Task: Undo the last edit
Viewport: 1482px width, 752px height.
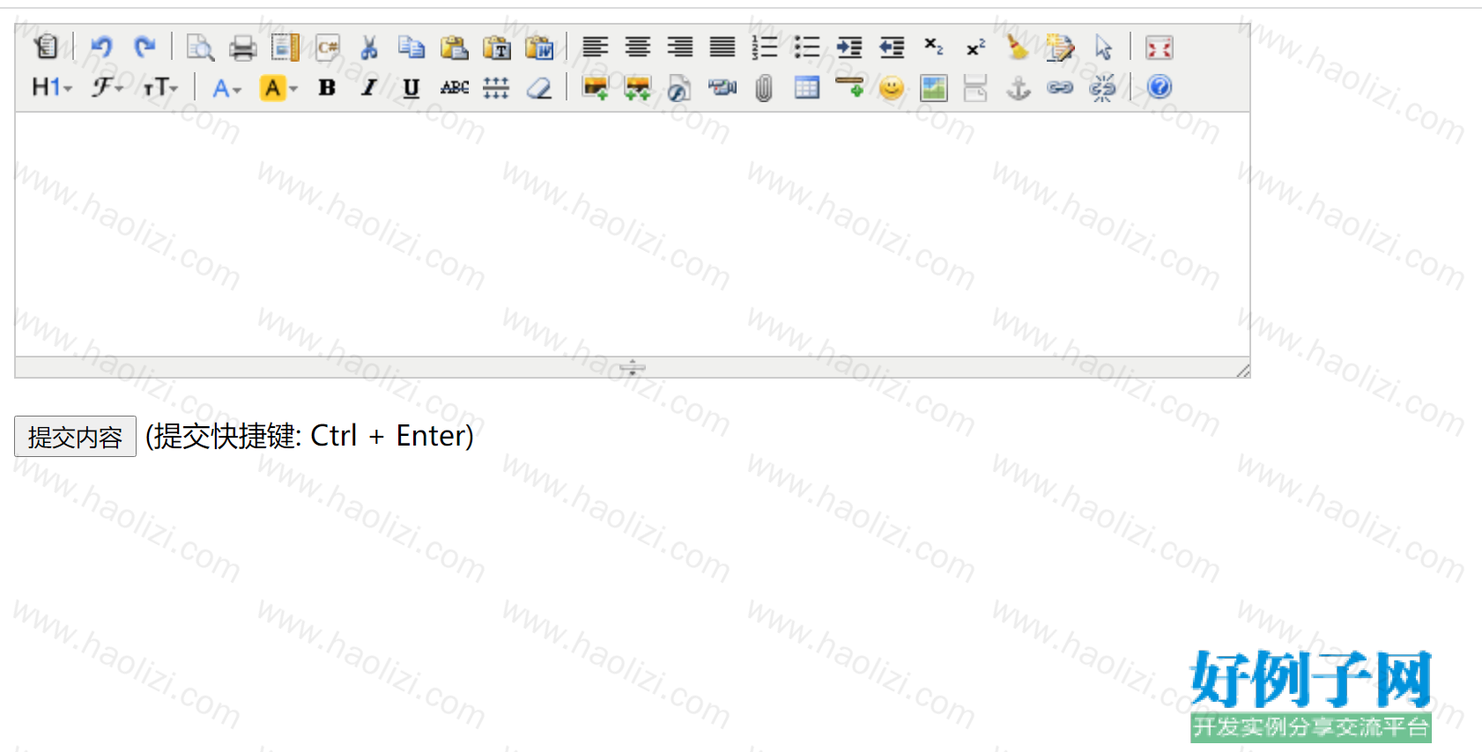Action: click(102, 47)
